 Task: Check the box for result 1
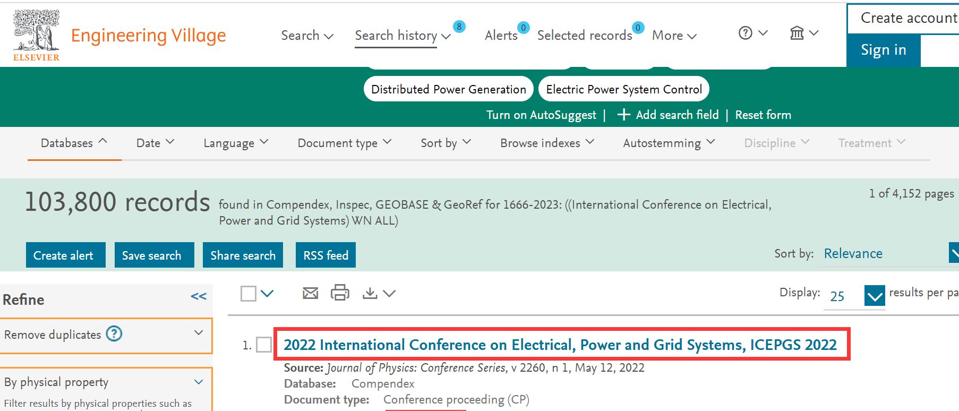[264, 345]
